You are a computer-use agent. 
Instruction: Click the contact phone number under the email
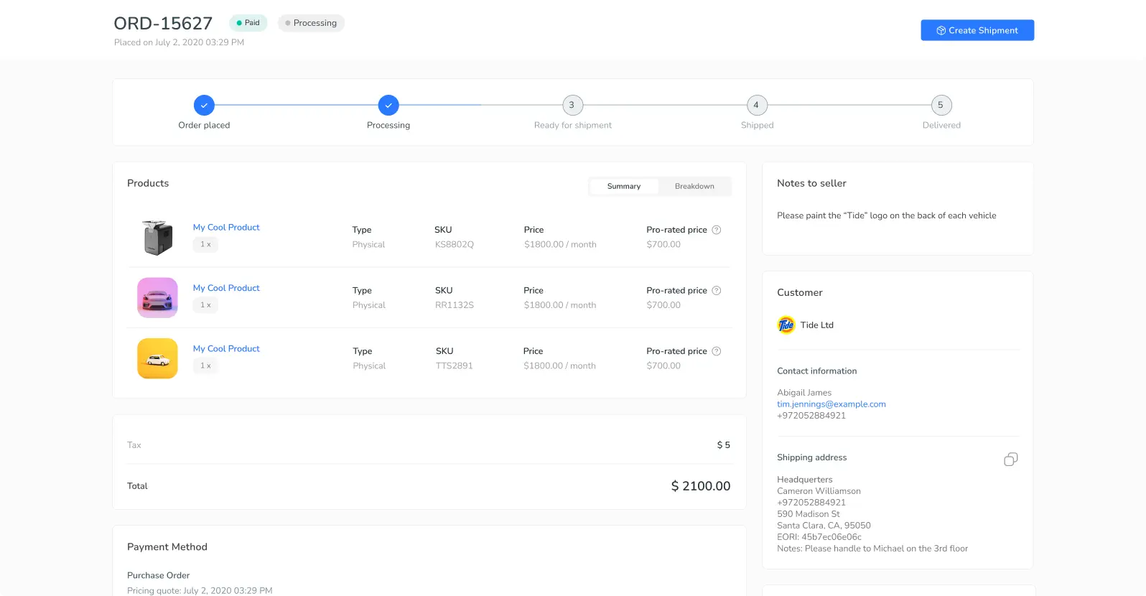pyautogui.click(x=811, y=416)
